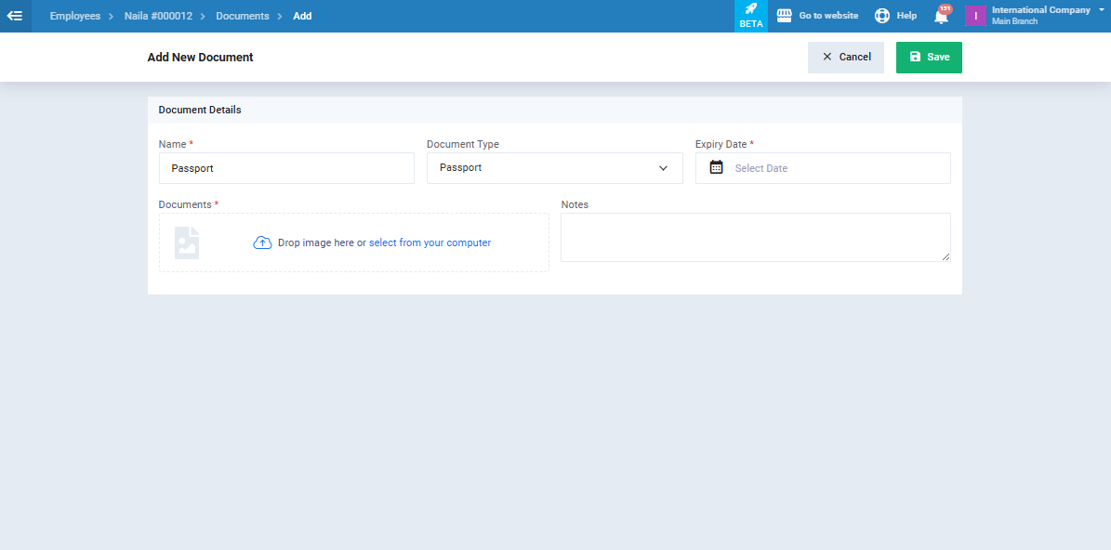Image resolution: width=1111 pixels, height=550 pixels.
Task: Cancel adding the new document
Action: [x=845, y=57]
